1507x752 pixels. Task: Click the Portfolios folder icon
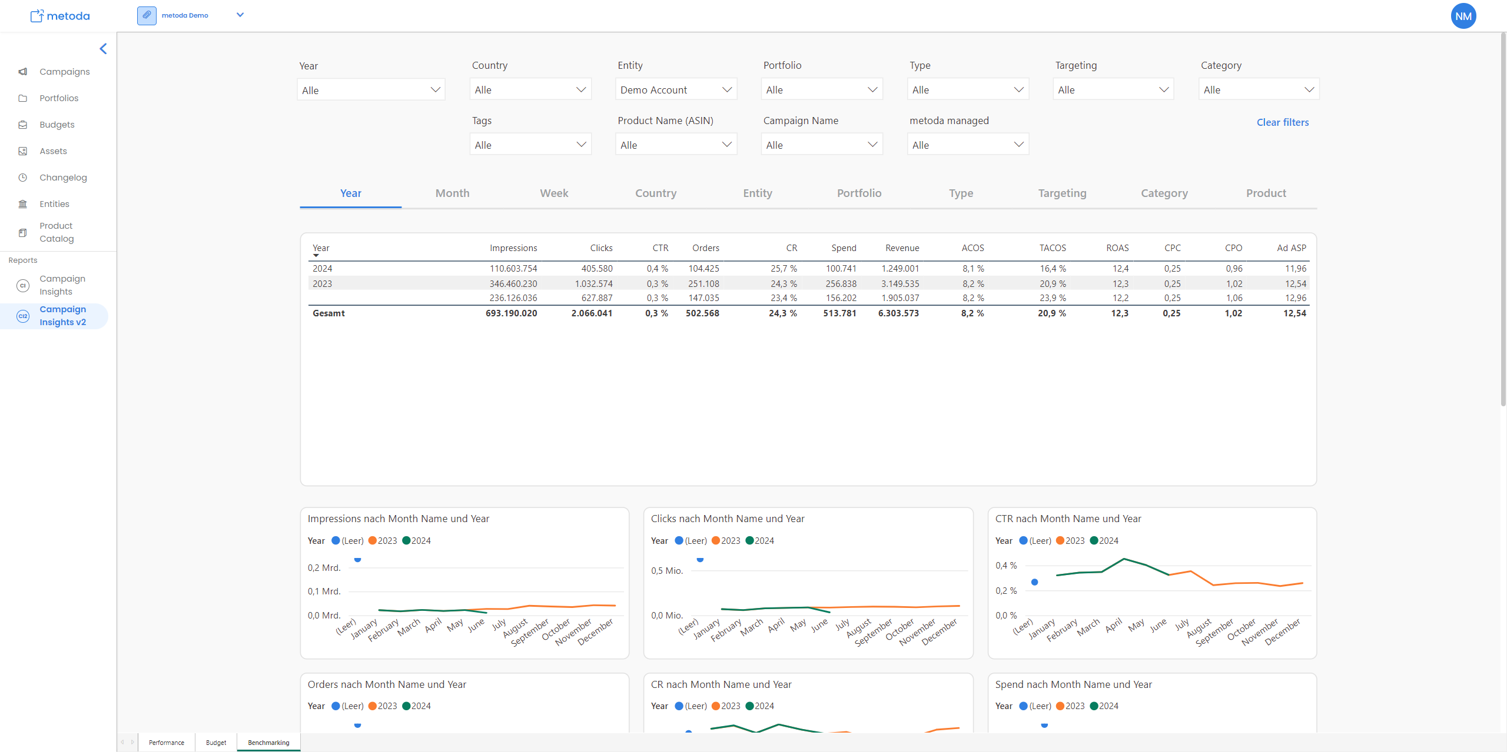[x=22, y=98]
